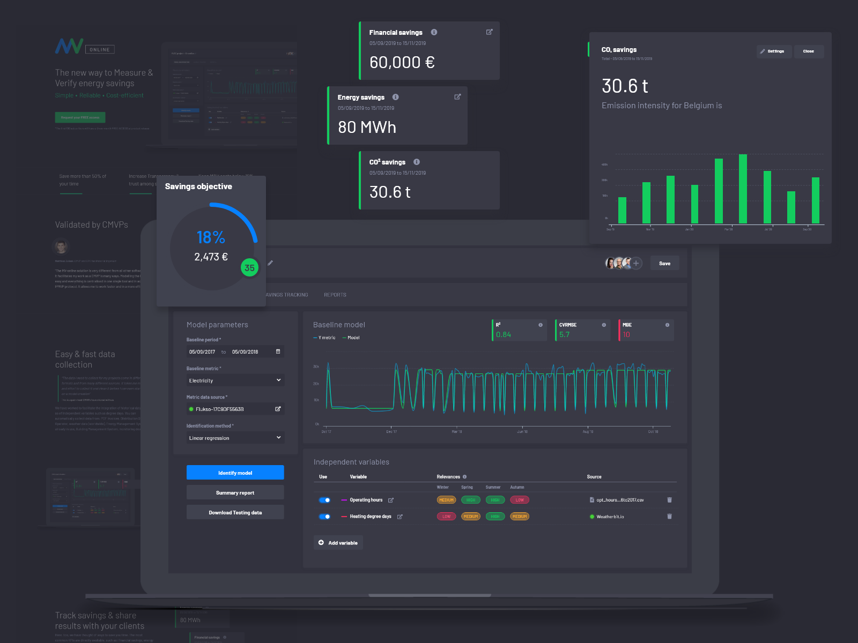Add a new collaborator with the plus button

pos(636,263)
